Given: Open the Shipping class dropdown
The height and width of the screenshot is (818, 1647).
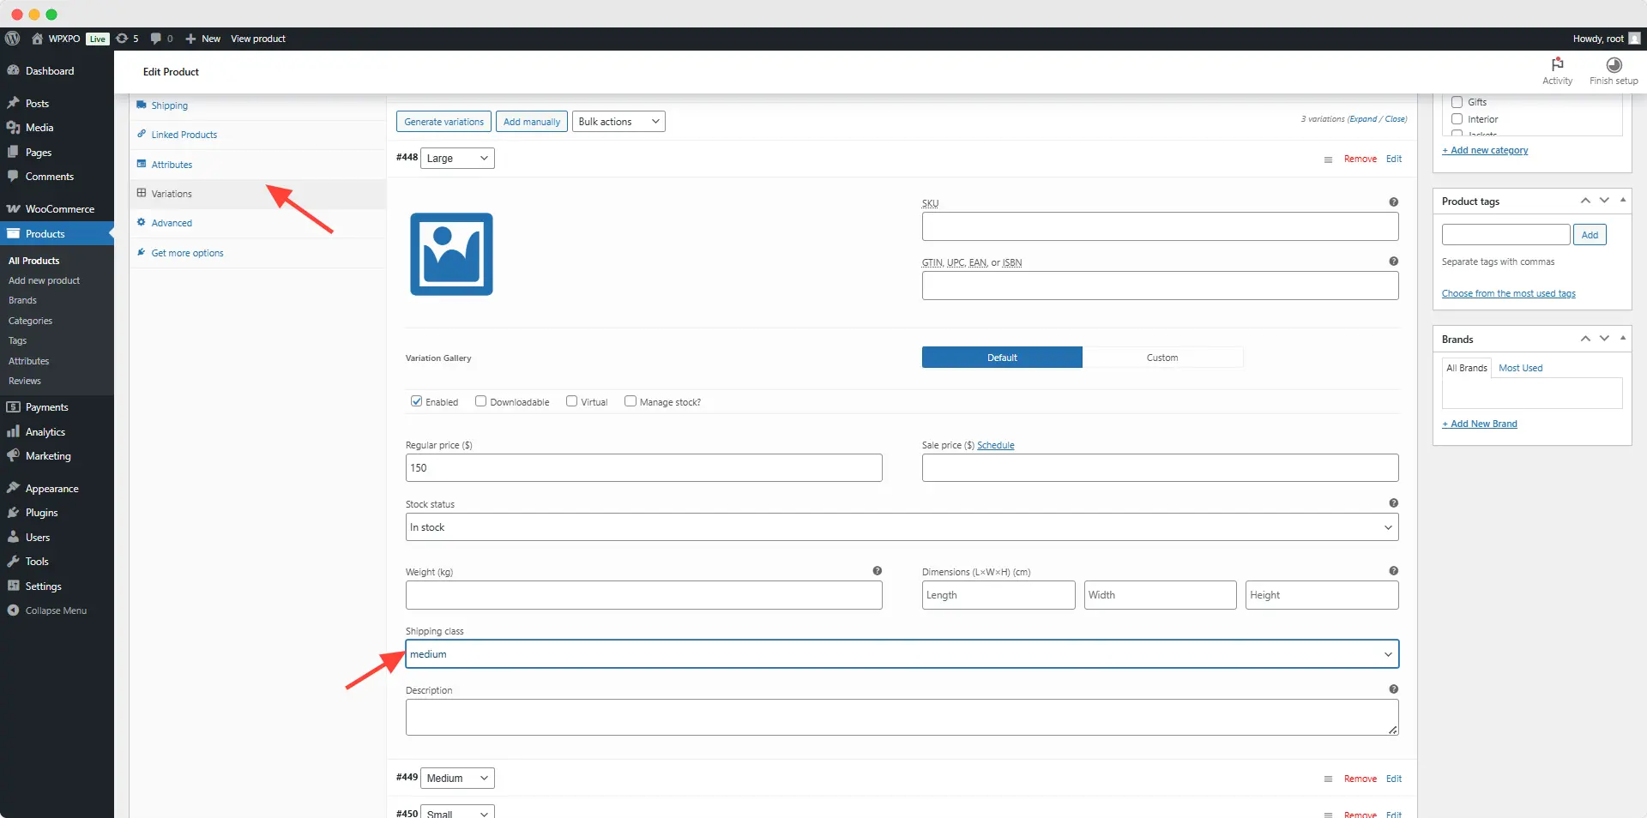Looking at the screenshot, I should [x=902, y=654].
